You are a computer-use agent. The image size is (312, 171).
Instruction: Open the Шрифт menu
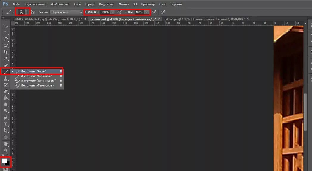(90, 4)
